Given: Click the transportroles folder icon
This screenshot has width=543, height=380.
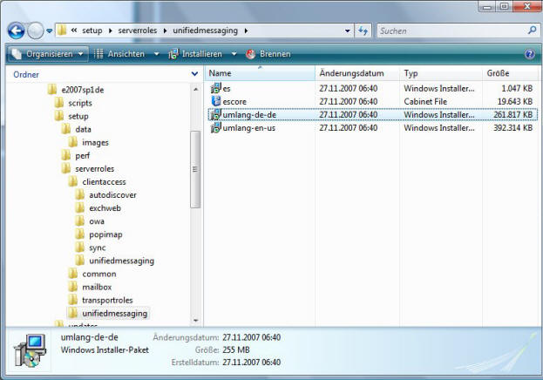Looking at the screenshot, I should click(x=73, y=300).
